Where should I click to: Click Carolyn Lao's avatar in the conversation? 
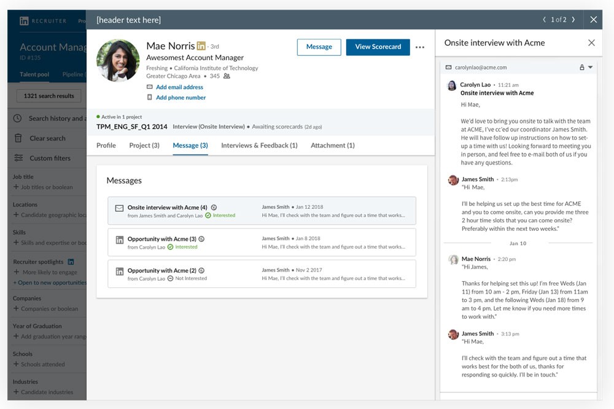[451, 85]
